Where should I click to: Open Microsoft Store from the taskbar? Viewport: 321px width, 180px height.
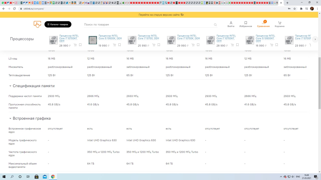tap(36, 176)
